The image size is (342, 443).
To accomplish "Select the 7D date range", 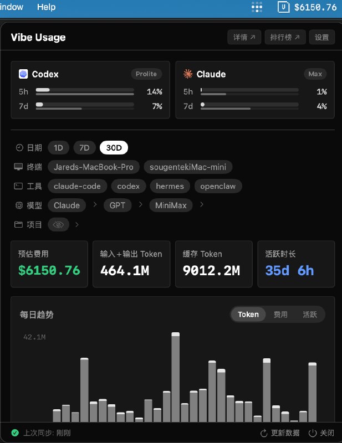I will (84, 148).
